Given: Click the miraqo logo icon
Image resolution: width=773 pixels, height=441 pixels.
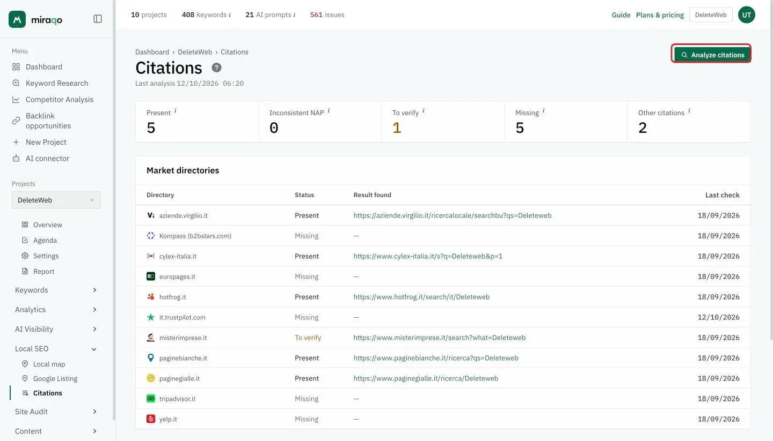Looking at the screenshot, I should pos(17,19).
